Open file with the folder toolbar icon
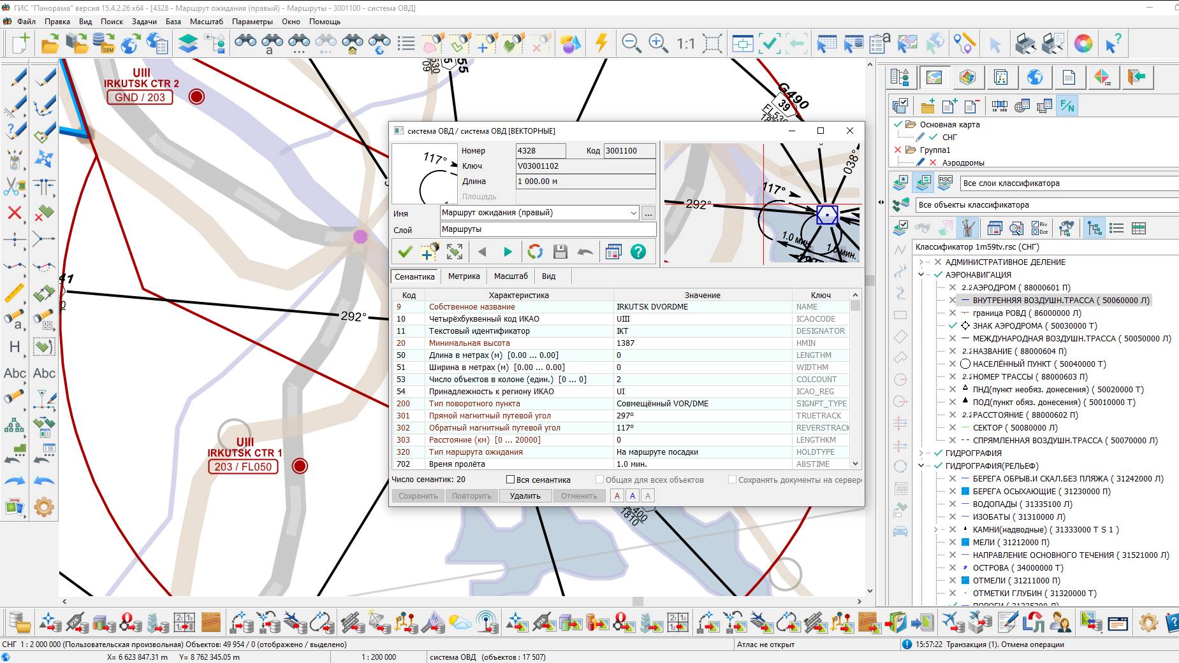 [x=50, y=43]
